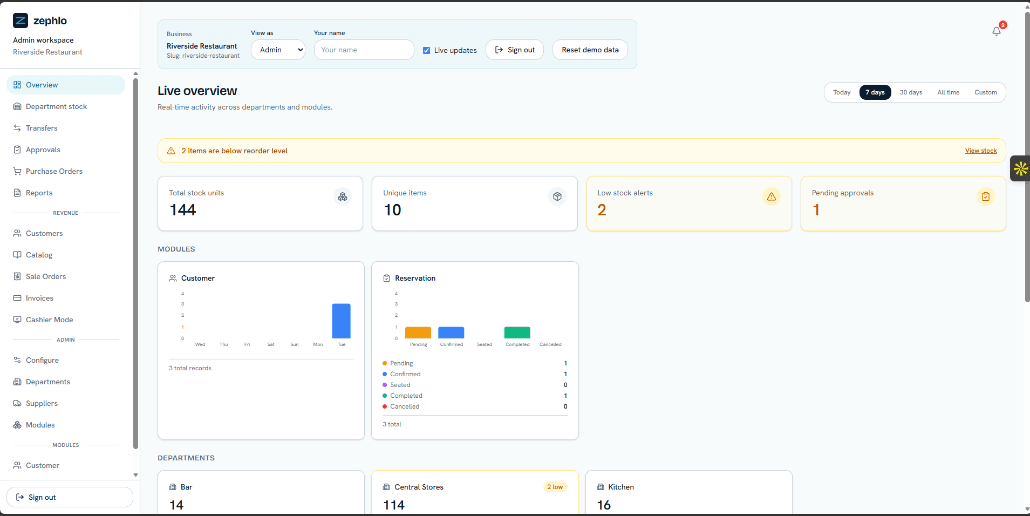Open the notifications bell
The width and height of the screenshot is (1030, 516).
pos(997,31)
